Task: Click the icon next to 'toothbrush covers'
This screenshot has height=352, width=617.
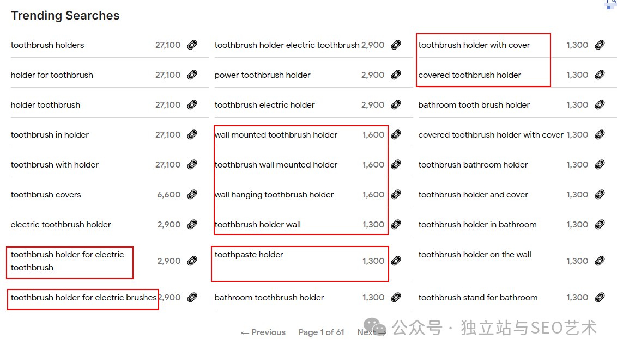Action: (x=192, y=195)
